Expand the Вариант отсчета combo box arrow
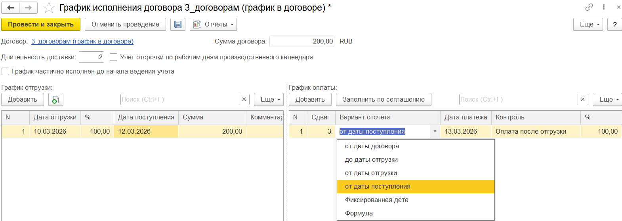The image size is (622, 221). point(435,132)
